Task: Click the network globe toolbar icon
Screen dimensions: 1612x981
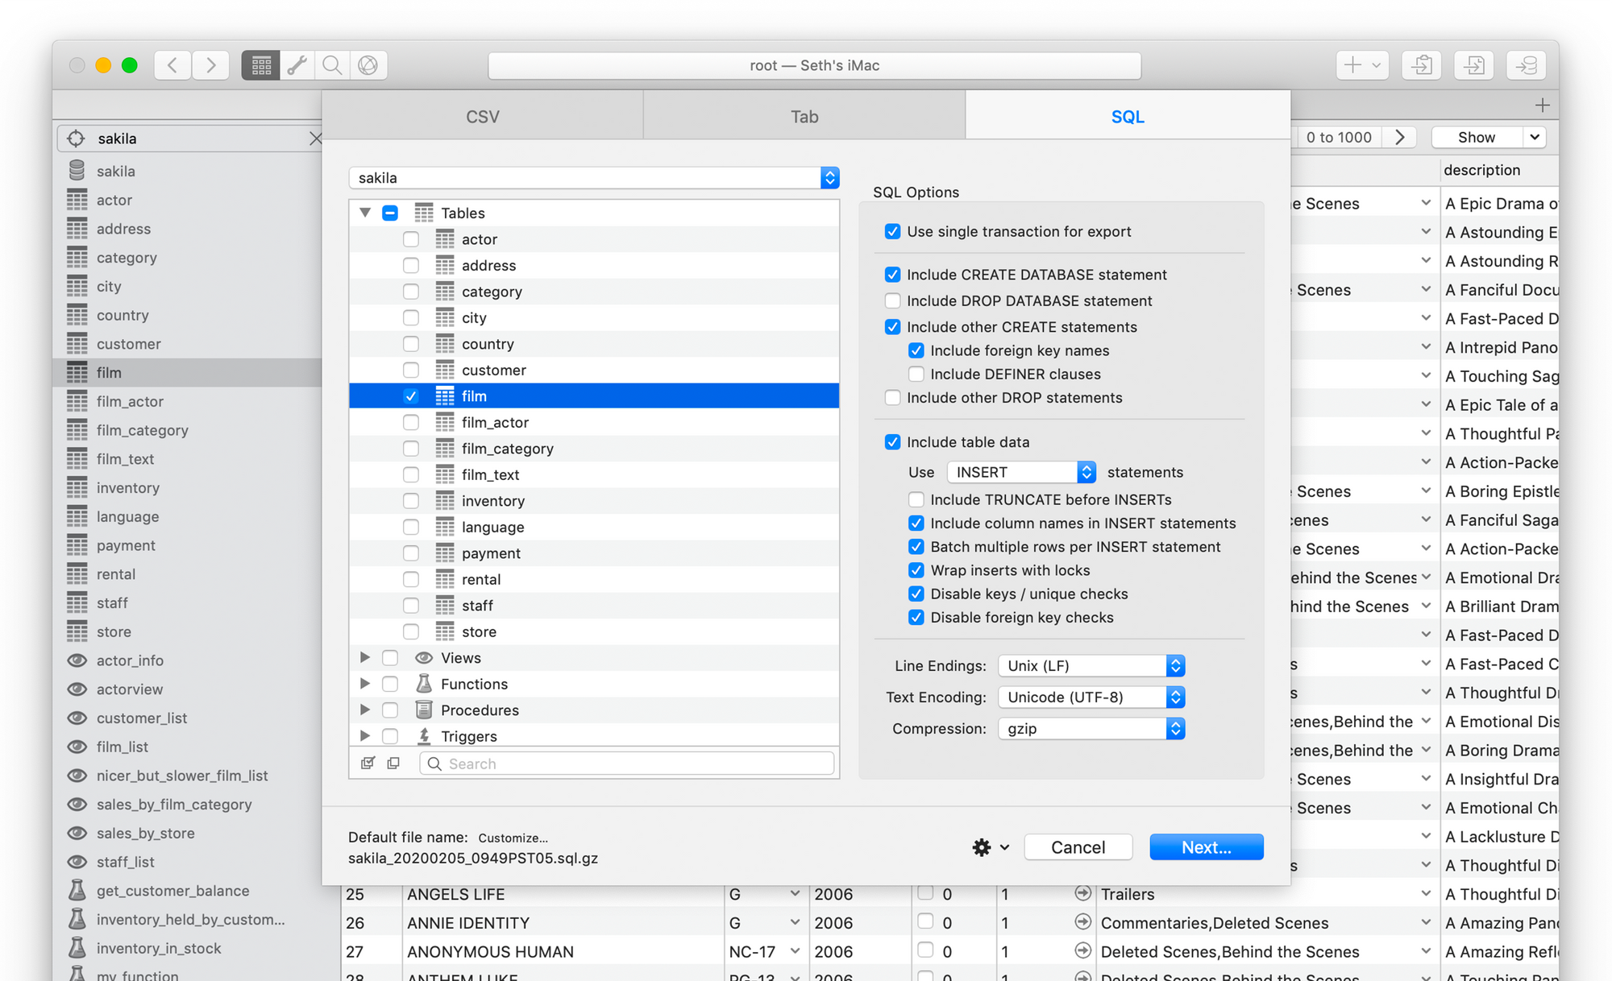Action: coord(368,65)
